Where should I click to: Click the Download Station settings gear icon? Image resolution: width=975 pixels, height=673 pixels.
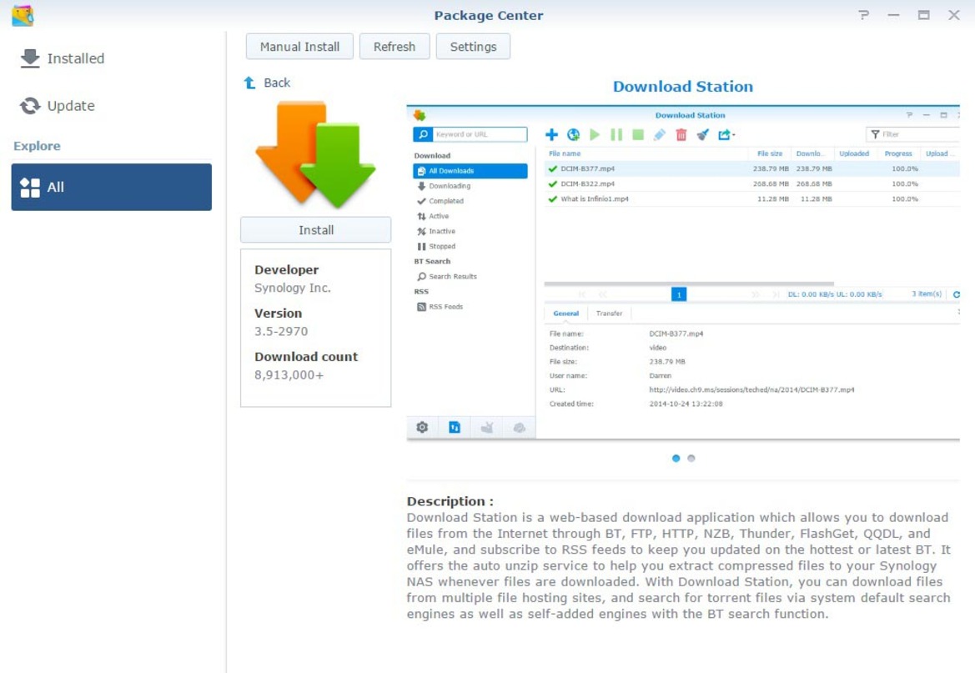(x=422, y=427)
